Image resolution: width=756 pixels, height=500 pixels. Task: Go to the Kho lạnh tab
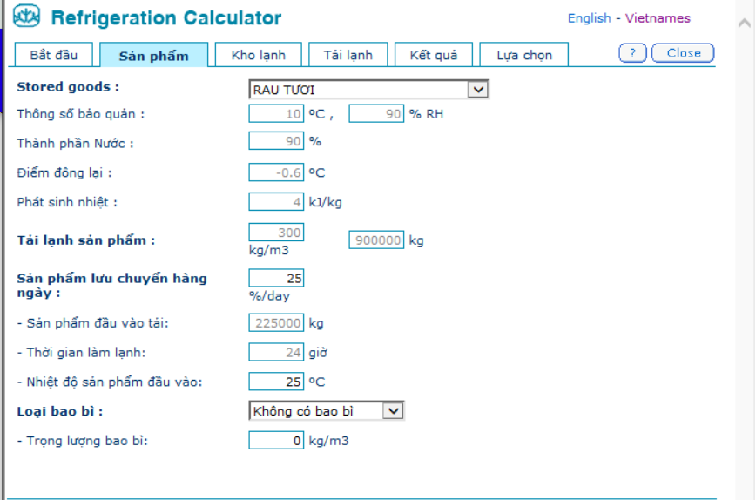pos(258,55)
